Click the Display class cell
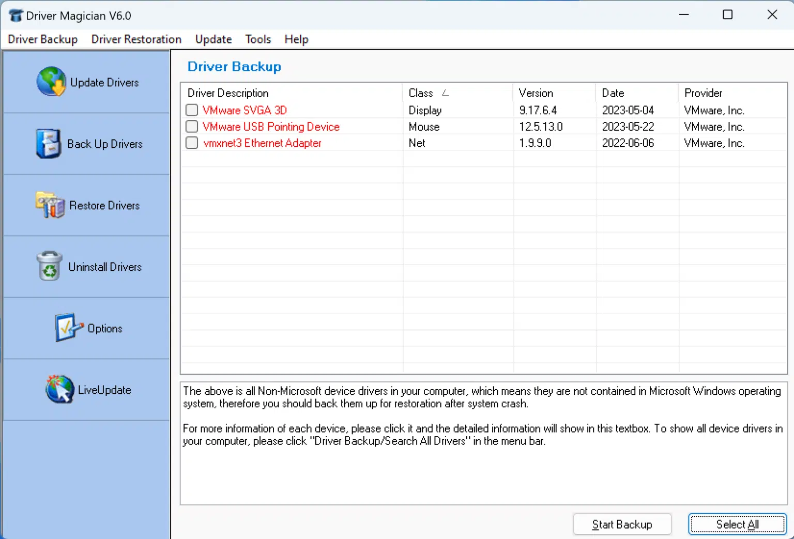 pyautogui.click(x=425, y=110)
